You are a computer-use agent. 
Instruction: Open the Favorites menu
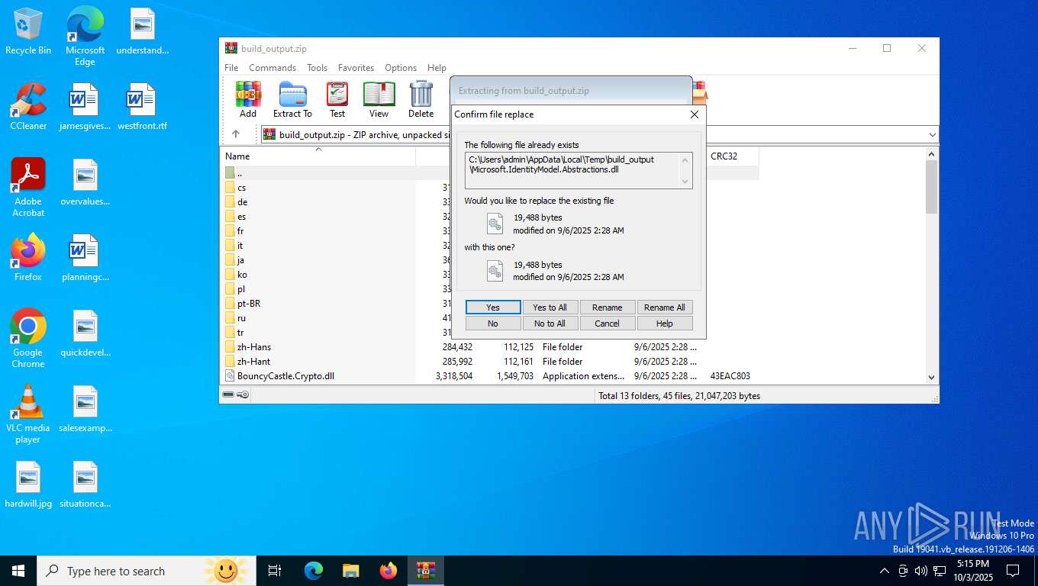[x=356, y=68]
